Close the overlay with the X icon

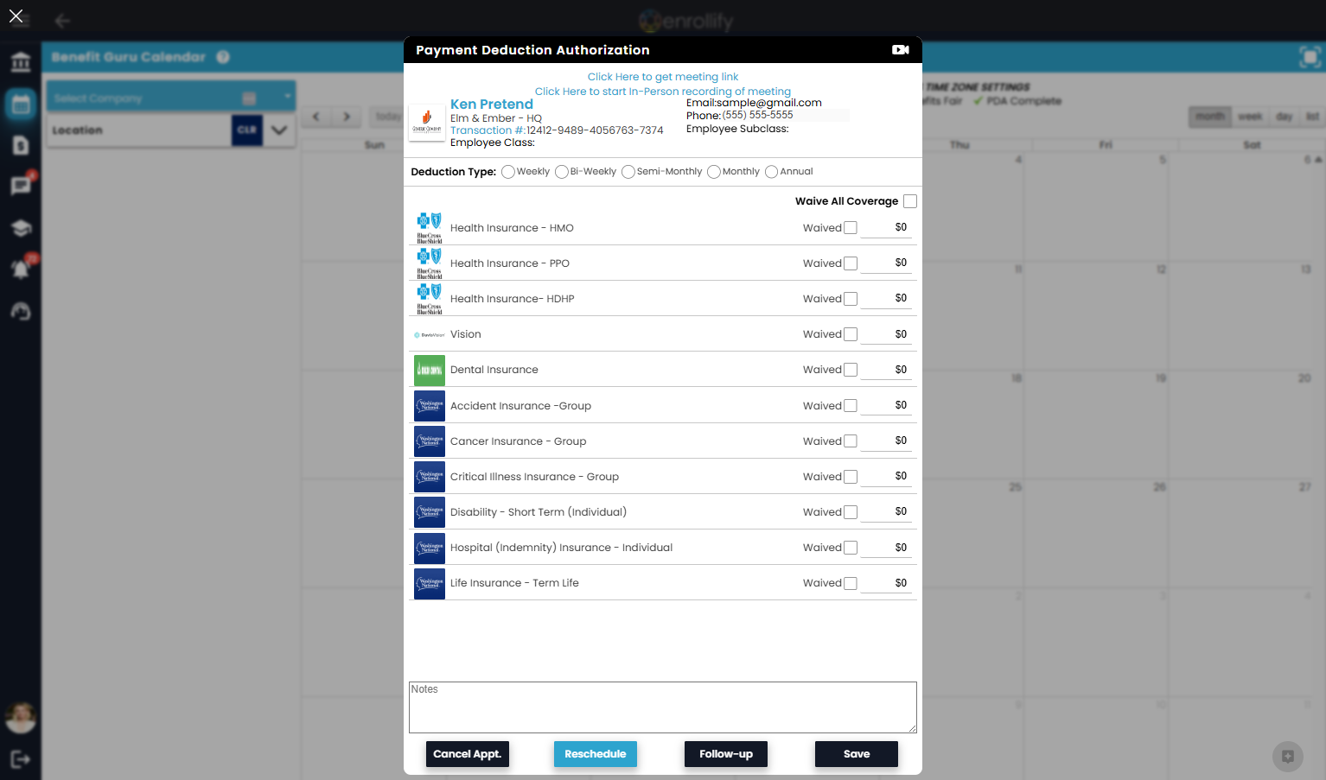16,16
